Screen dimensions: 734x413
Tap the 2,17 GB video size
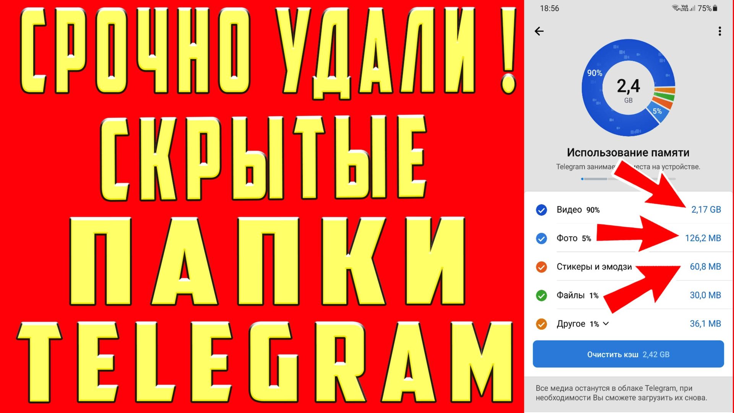click(x=706, y=210)
